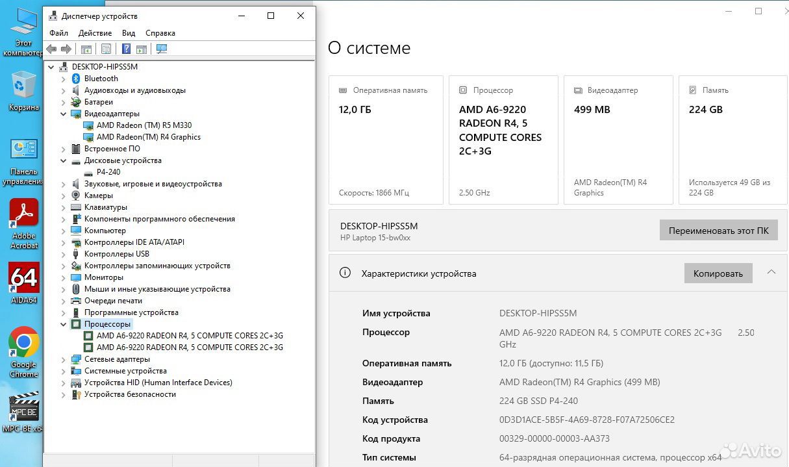The image size is (789, 467).
Task: Click the device ID 0D3D1ACE-5B5F-4A69-8728-F07A72506CE2
Action: click(x=587, y=420)
